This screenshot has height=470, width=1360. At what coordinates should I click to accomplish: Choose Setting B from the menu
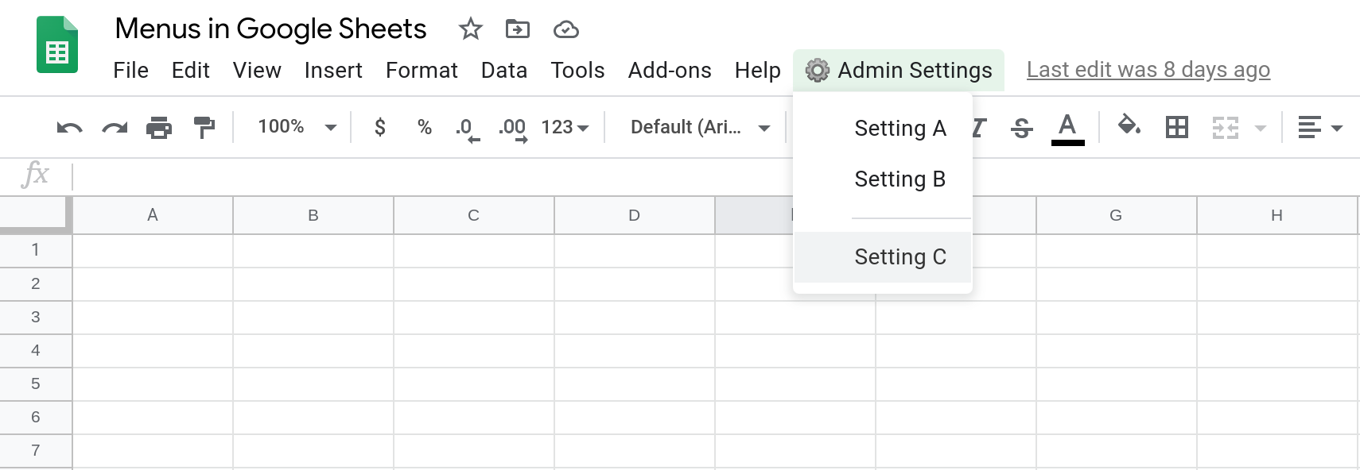(x=883, y=179)
